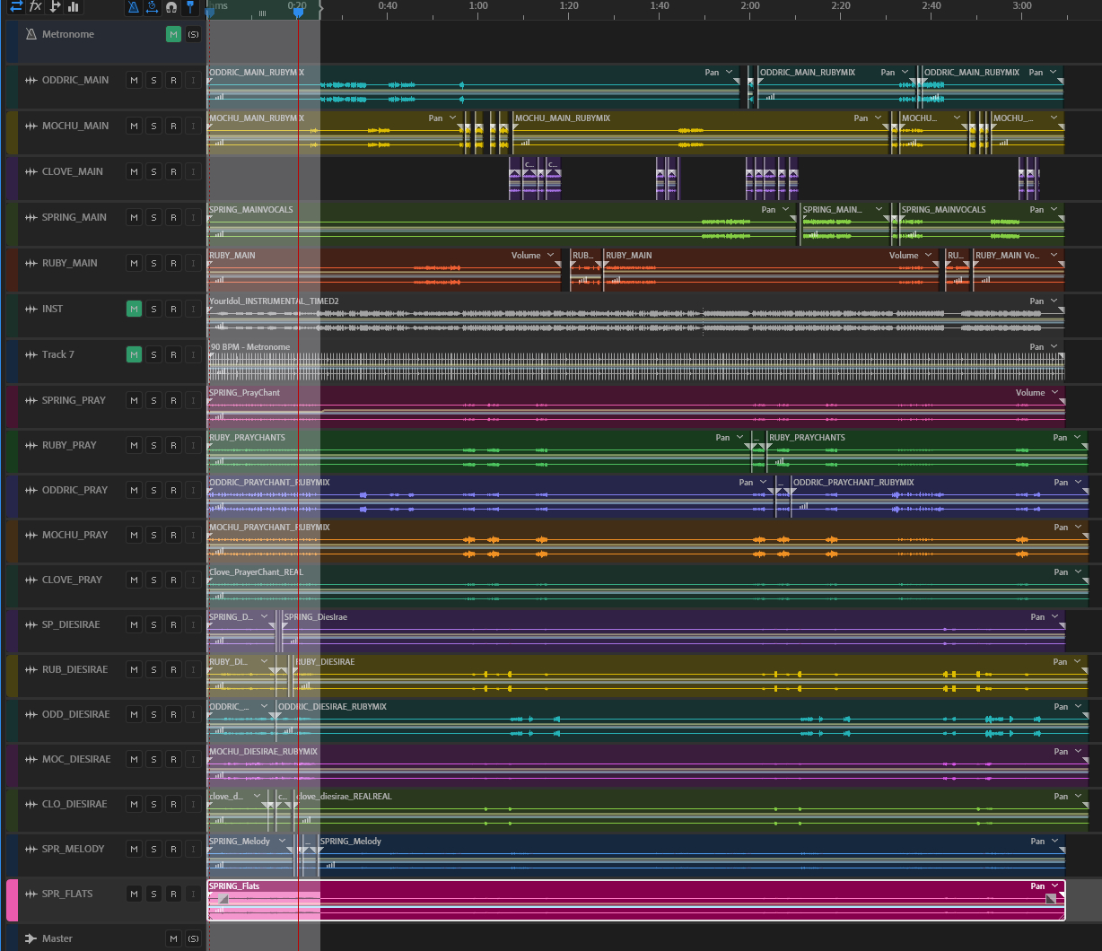Open the Sends view in toolbar
The width and height of the screenshot is (1102, 951).
click(55, 6)
